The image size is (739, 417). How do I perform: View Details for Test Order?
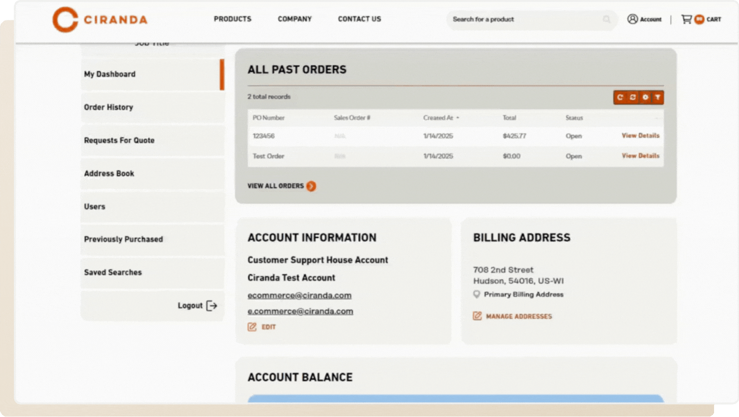641,156
